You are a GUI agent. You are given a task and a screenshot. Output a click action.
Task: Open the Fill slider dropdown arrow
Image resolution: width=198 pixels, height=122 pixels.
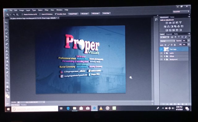point(188,45)
